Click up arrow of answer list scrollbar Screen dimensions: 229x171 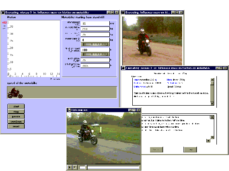click(x=212, y=117)
